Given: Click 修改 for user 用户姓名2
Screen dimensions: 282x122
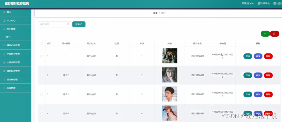Looking at the screenshot, I should click(258, 75).
